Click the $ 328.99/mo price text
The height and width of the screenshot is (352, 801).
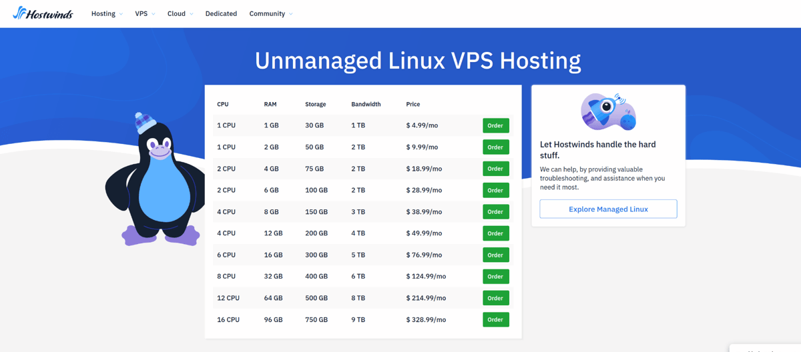point(426,319)
